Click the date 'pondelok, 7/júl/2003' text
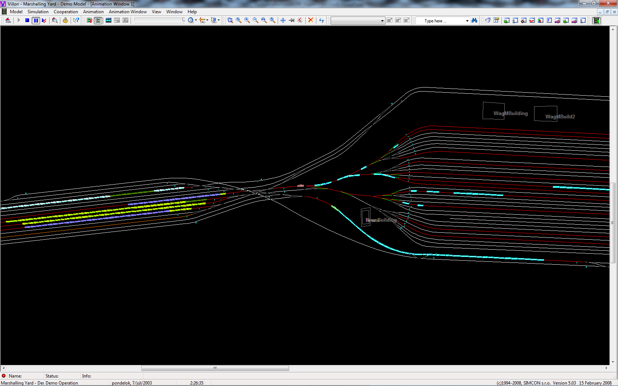This screenshot has height=386, width=618. coord(132,383)
